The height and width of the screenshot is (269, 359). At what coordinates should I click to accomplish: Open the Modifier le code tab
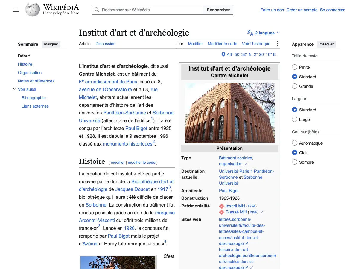click(x=222, y=44)
